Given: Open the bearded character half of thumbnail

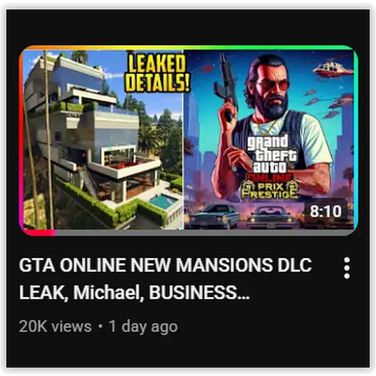Looking at the screenshot, I should pyautogui.click(x=269, y=140).
